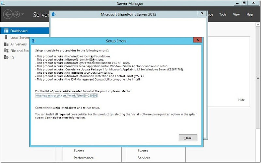Restore down the Server Manager window
261x163 pixels.
pyautogui.click(x=244, y=3)
